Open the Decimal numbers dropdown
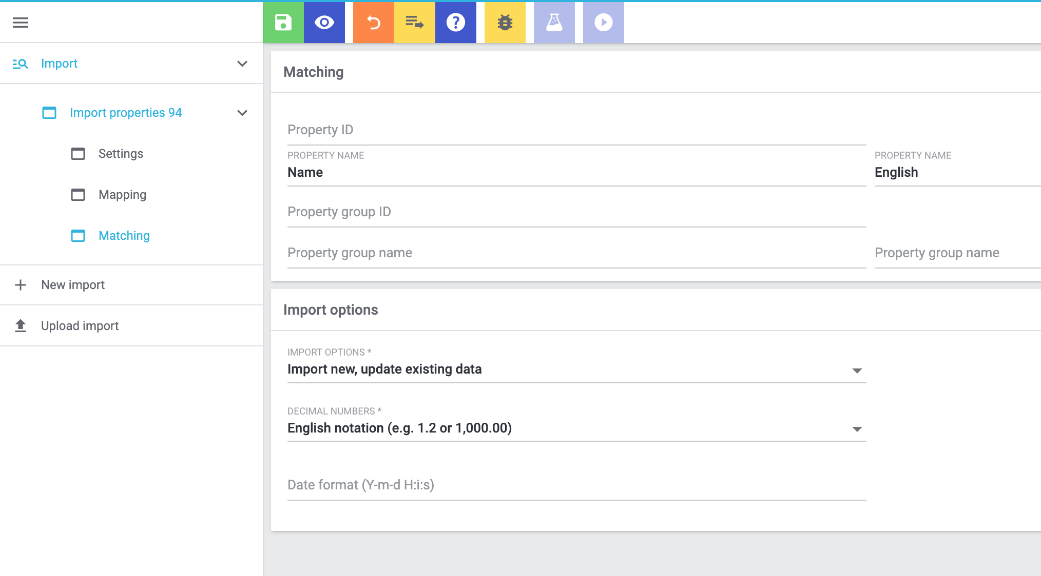Viewport: 1041px width, 576px height. (576, 428)
